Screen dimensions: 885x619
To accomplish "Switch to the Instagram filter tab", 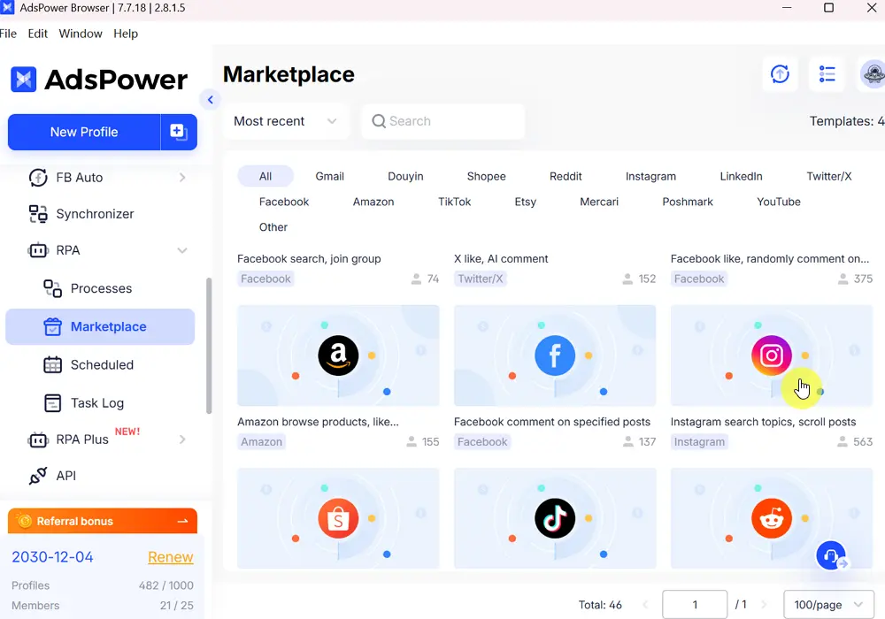I will click(x=650, y=176).
